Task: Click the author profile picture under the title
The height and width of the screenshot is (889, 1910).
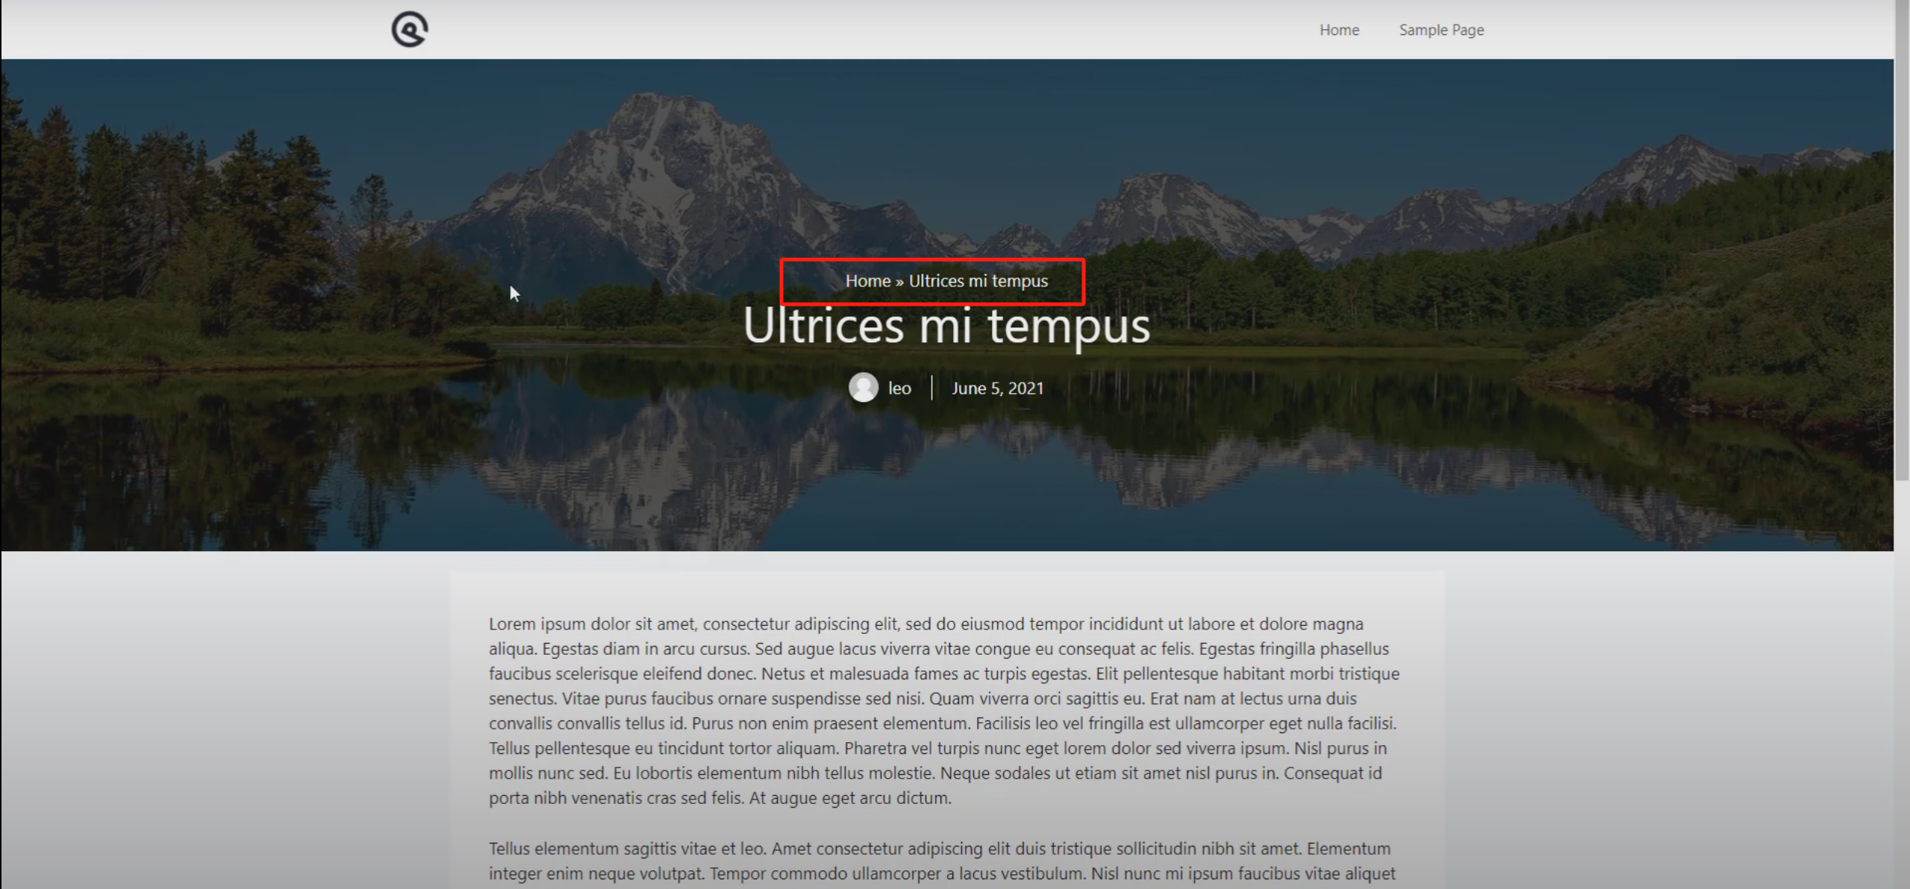Action: point(864,388)
